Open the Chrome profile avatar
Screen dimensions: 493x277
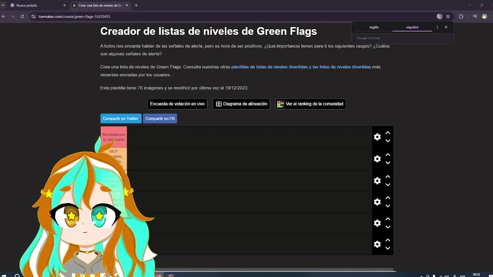pos(485,17)
